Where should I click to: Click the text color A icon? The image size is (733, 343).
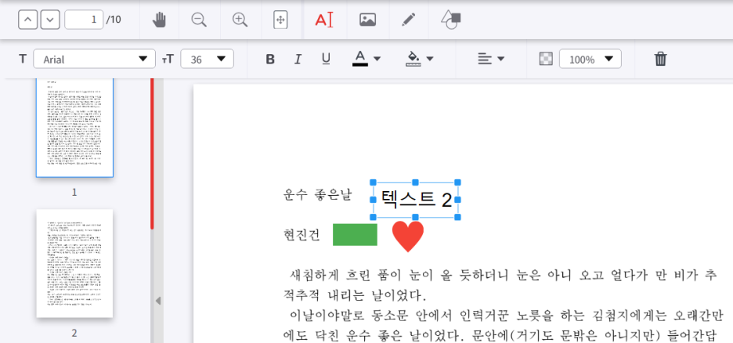360,59
